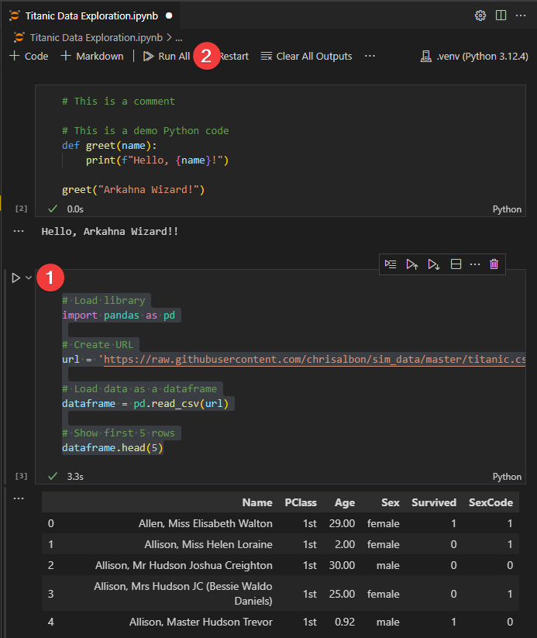The height and width of the screenshot is (638, 537).
Task: Execute cell and below with down-arrow play icon
Action: click(433, 264)
